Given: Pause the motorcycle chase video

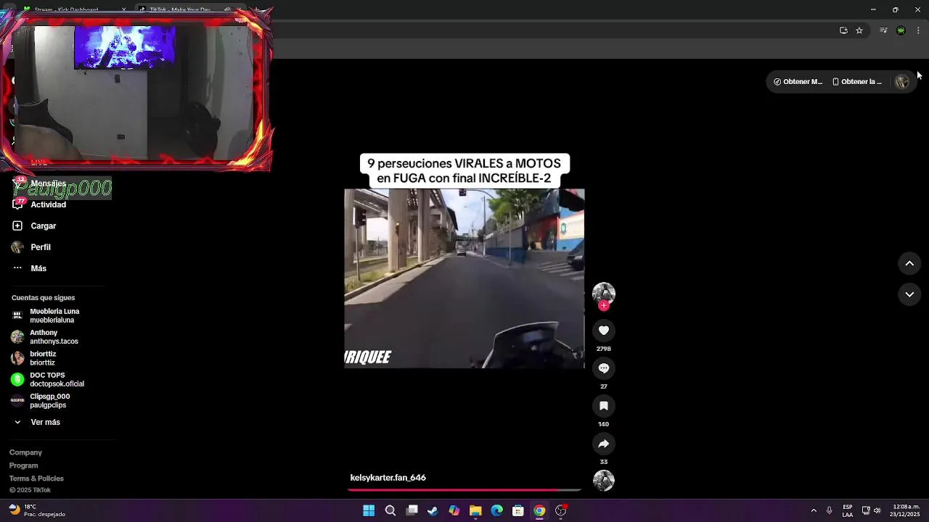Looking at the screenshot, I should click(464, 278).
